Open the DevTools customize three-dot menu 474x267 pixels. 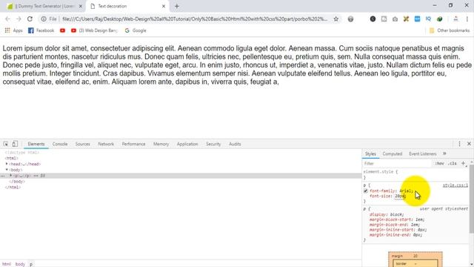point(459,144)
